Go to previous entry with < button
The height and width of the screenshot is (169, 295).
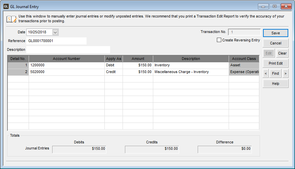266,73
